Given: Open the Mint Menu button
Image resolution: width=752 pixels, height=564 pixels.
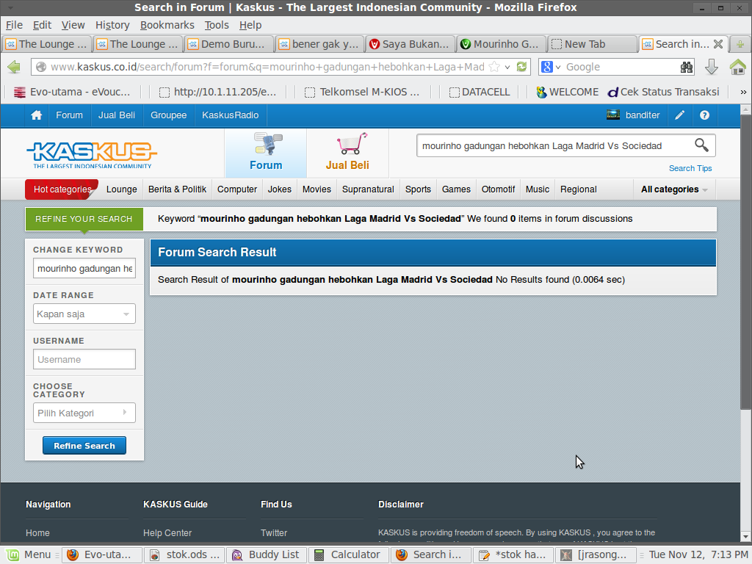Looking at the screenshot, I should click(29, 555).
